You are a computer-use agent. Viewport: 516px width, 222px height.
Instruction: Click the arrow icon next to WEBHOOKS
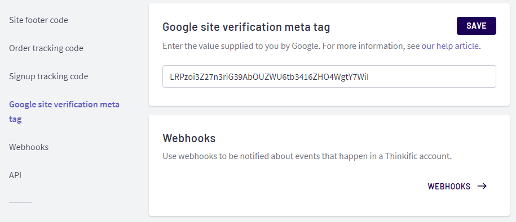click(482, 186)
